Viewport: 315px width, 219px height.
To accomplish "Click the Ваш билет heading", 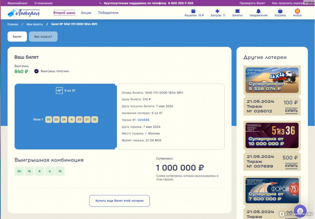I will 26,57.
